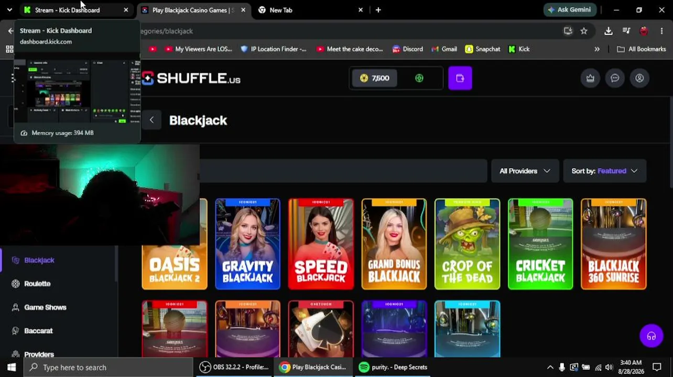Viewport: 673px width, 377px height.
Task: Open Spotify playing purity. - Deep Secrets in taskbar
Action: coord(393,367)
